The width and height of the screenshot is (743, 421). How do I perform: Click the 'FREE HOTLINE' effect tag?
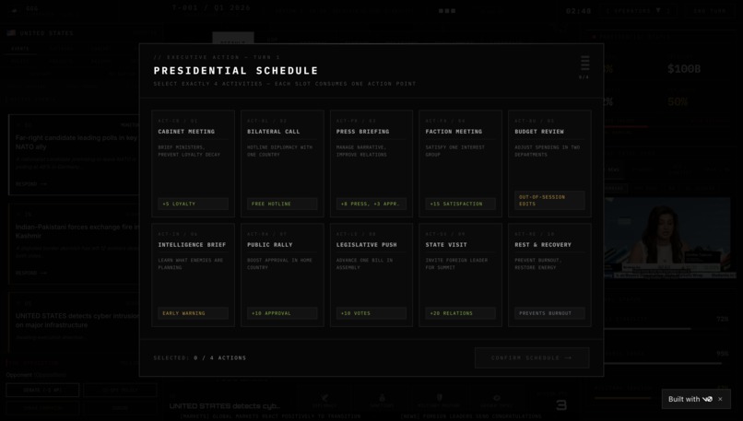click(282, 204)
